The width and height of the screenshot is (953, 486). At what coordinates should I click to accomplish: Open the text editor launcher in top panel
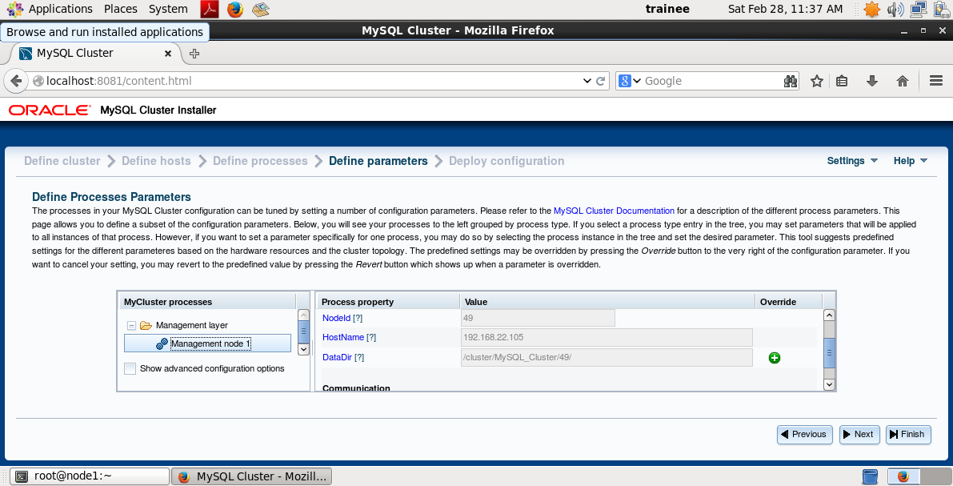[x=261, y=9]
